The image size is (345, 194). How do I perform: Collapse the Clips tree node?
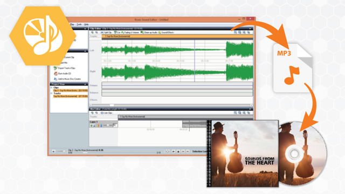pos(52,87)
